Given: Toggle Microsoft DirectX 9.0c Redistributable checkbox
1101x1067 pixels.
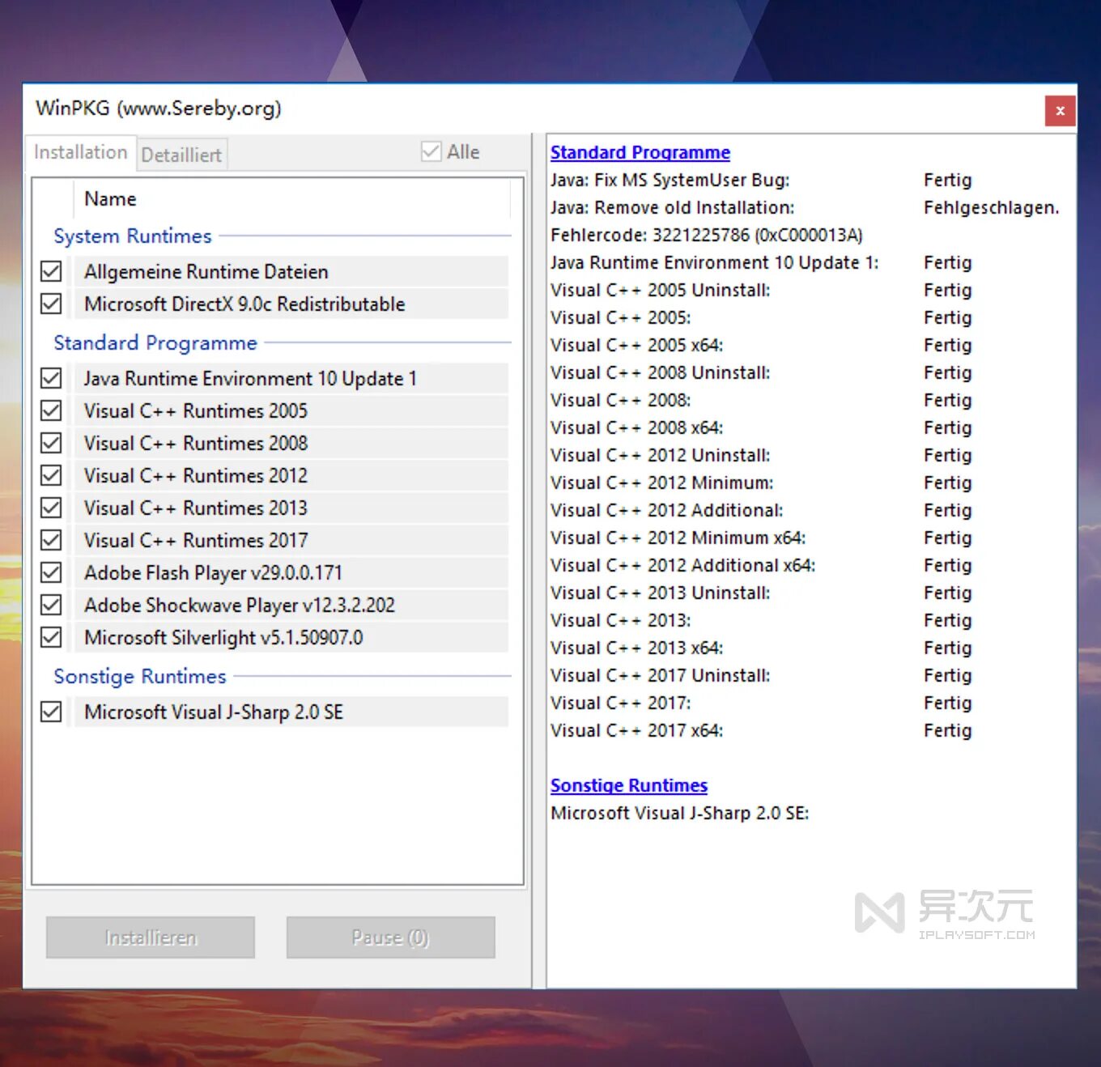Looking at the screenshot, I should pyautogui.click(x=51, y=304).
